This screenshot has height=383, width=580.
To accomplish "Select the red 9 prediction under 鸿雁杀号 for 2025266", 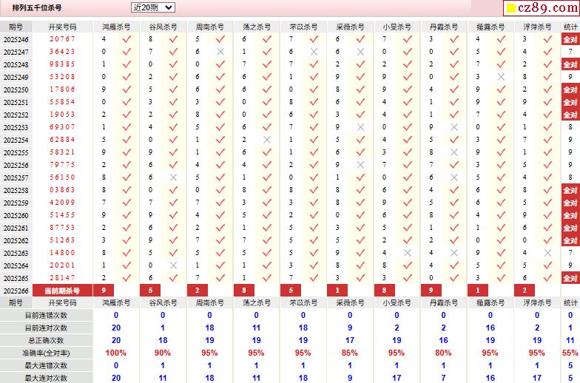I will (x=104, y=291).
